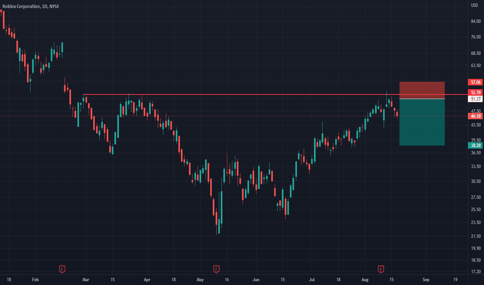Click the 18.50 price axis value
This screenshot has height=285, width=484.
click(x=476, y=260)
